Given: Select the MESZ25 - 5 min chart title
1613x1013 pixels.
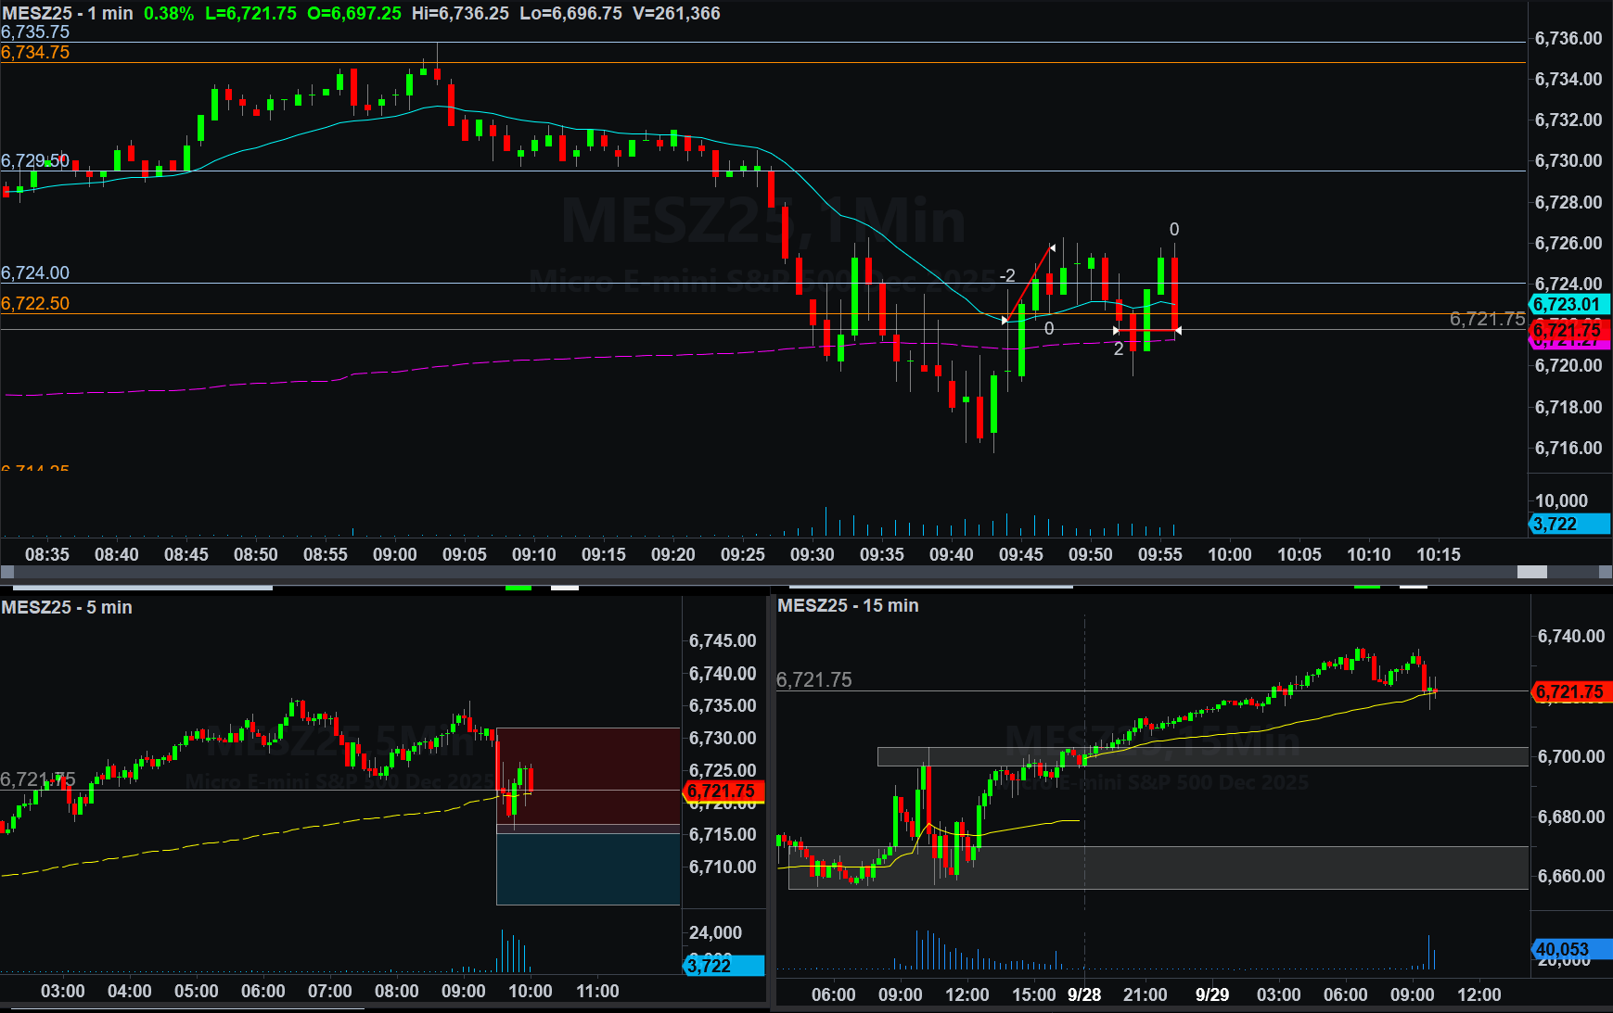Looking at the screenshot, I should tap(67, 607).
